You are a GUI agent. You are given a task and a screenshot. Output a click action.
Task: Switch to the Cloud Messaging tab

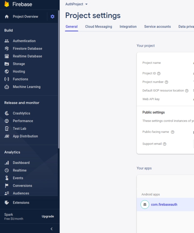(99, 27)
